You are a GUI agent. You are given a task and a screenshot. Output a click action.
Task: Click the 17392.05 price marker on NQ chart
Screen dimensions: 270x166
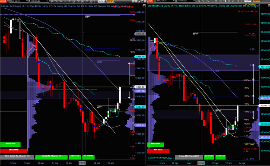coord(265,124)
